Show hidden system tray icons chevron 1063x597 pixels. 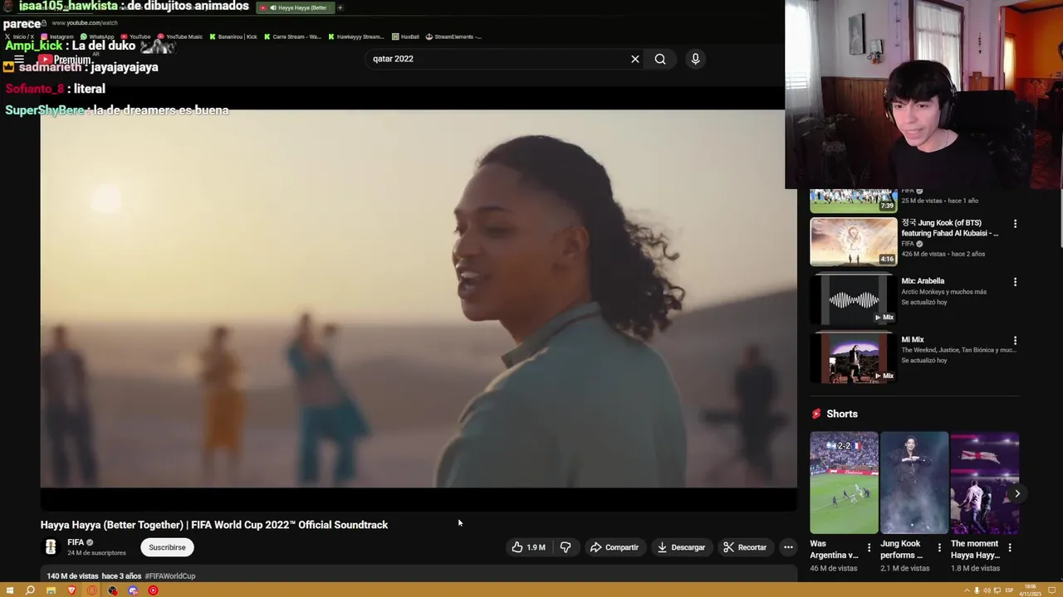click(x=967, y=590)
